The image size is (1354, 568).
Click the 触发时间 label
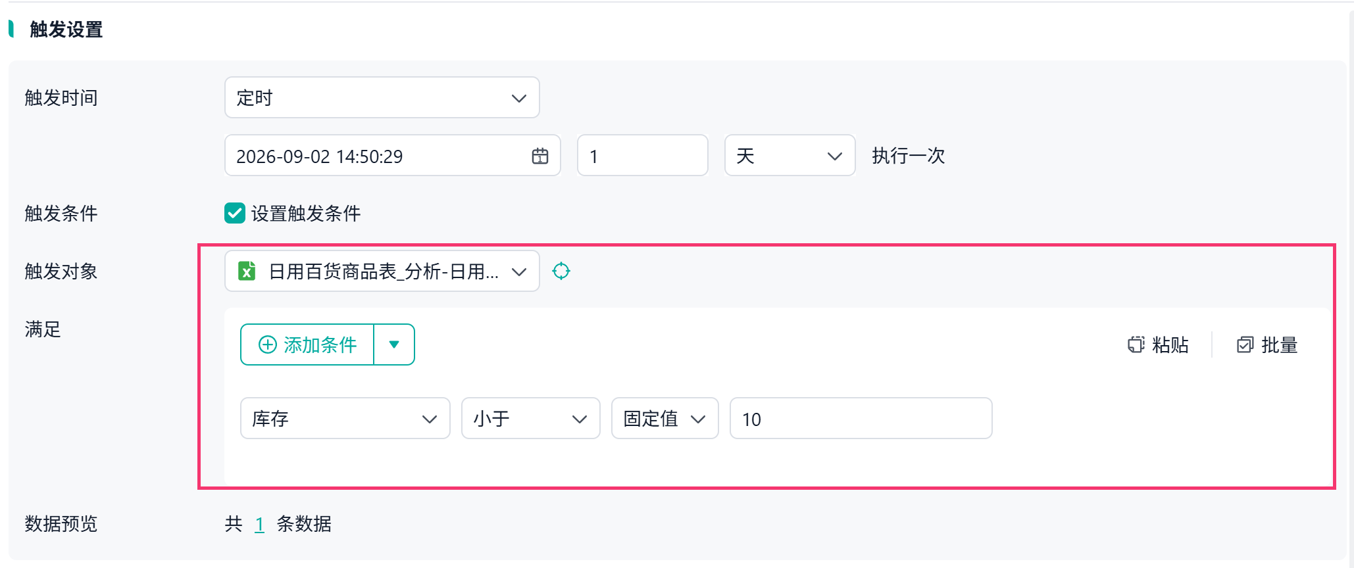click(x=61, y=97)
